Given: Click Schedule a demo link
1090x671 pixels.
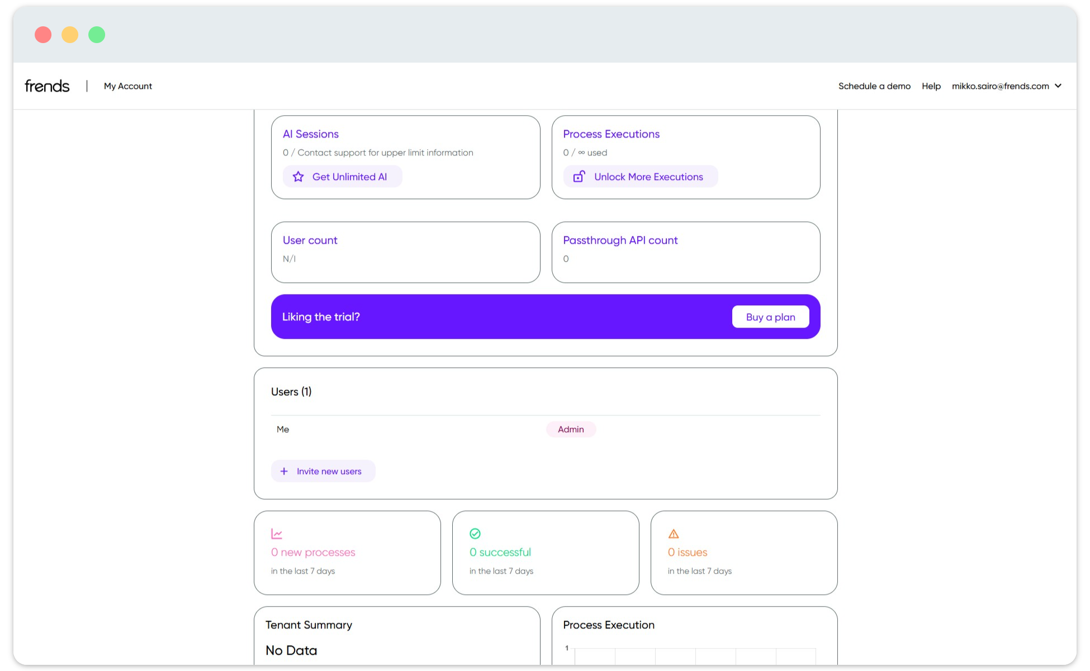Looking at the screenshot, I should (x=874, y=86).
